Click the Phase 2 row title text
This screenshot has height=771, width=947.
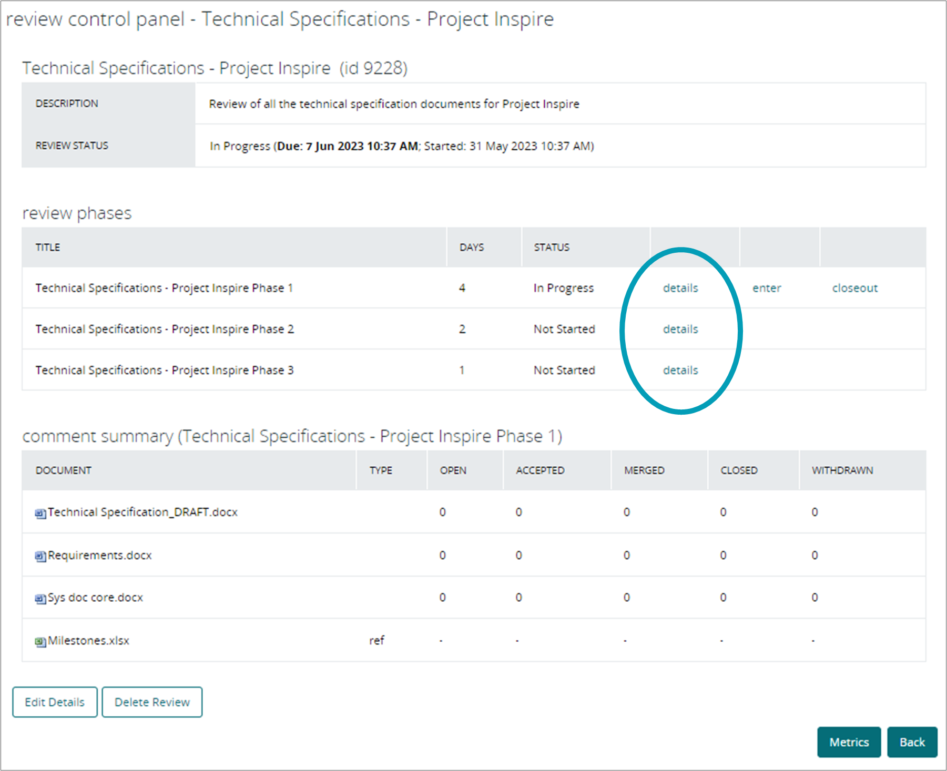pos(165,329)
